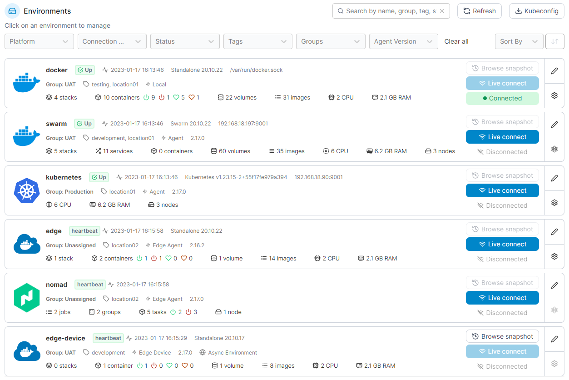Open settings gear for swarm environment

[x=554, y=149]
